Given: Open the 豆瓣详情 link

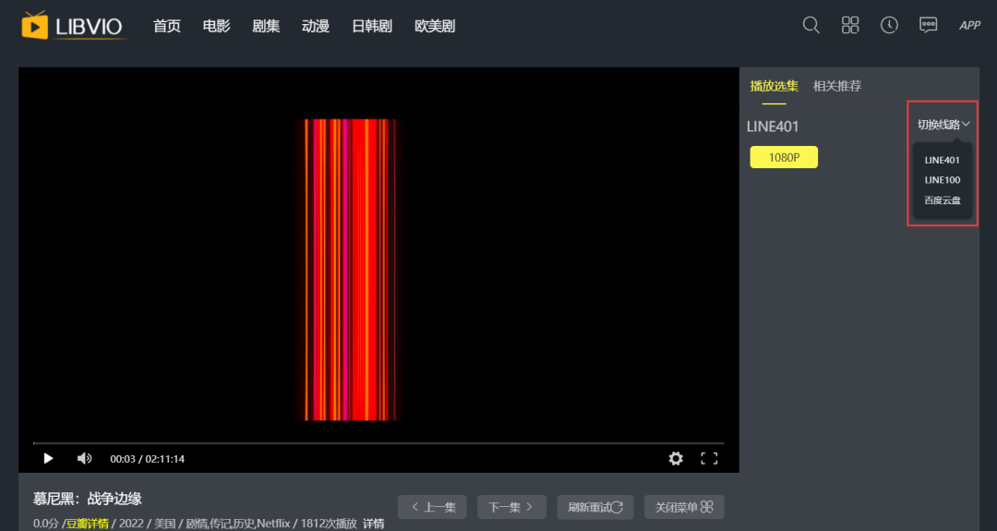Looking at the screenshot, I should [x=87, y=524].
